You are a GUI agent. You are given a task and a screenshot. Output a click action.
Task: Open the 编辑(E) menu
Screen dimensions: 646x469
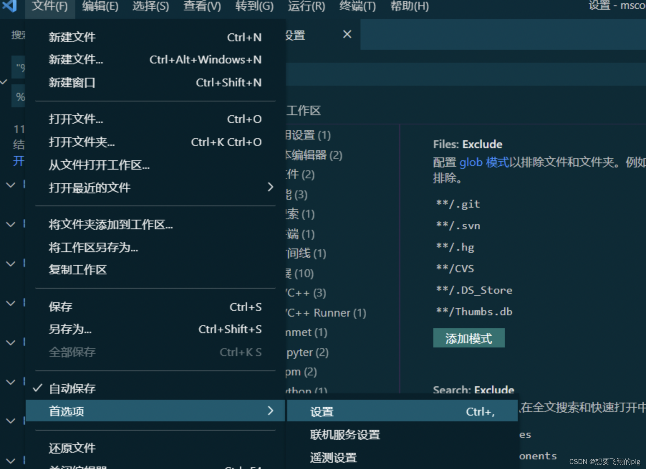point(100,6)
